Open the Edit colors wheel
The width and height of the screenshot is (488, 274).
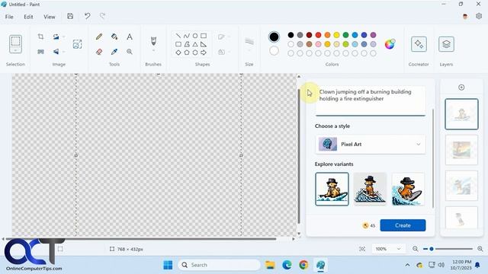390,44
